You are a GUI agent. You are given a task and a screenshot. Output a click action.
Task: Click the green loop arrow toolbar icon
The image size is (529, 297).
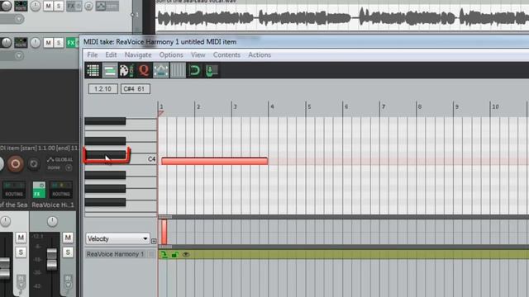194,70
